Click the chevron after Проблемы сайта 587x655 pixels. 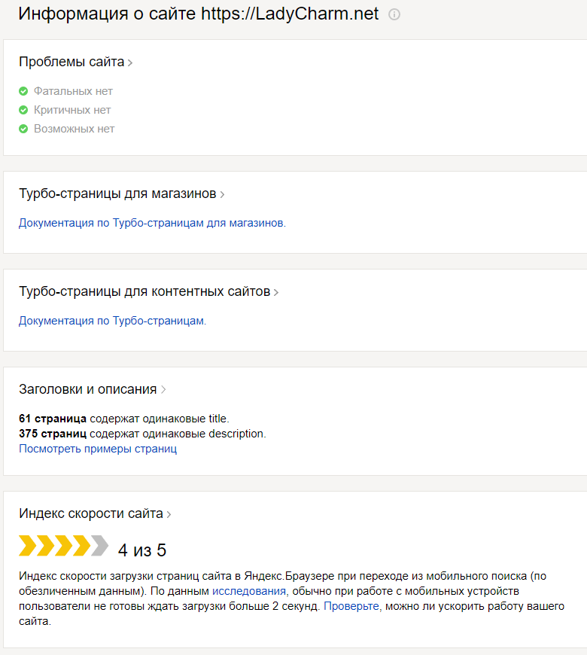(130, 63)
